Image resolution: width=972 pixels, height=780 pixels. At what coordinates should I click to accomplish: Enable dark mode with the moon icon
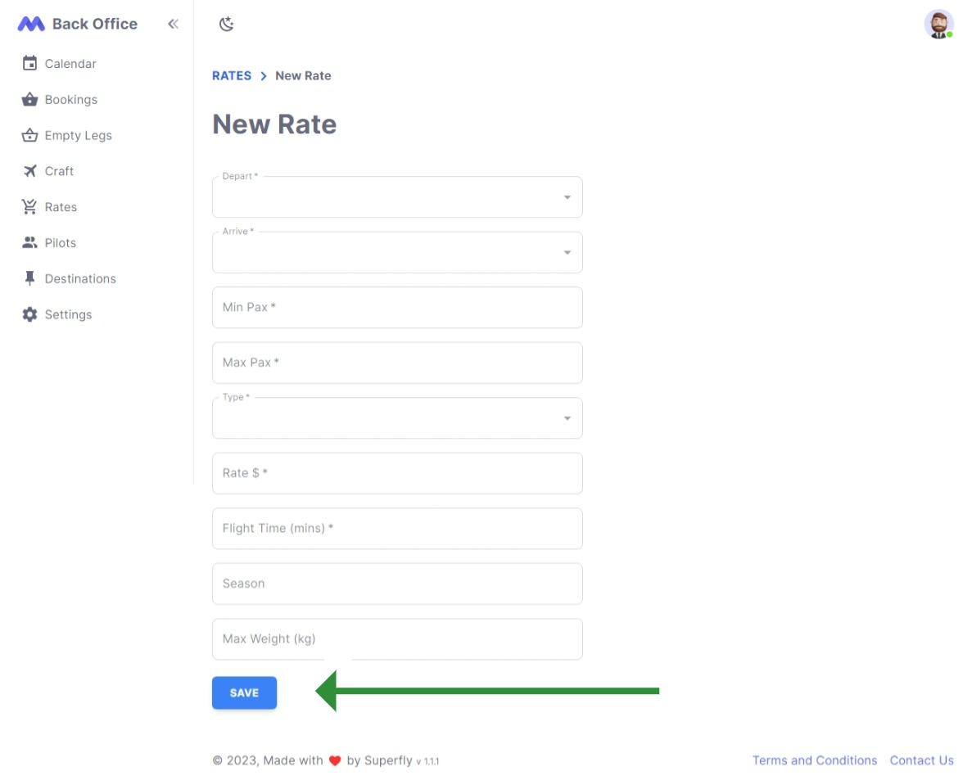tap(226, 24)
